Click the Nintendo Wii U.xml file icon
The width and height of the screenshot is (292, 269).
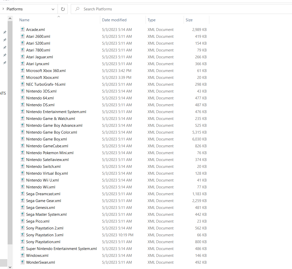coord(22,180)
